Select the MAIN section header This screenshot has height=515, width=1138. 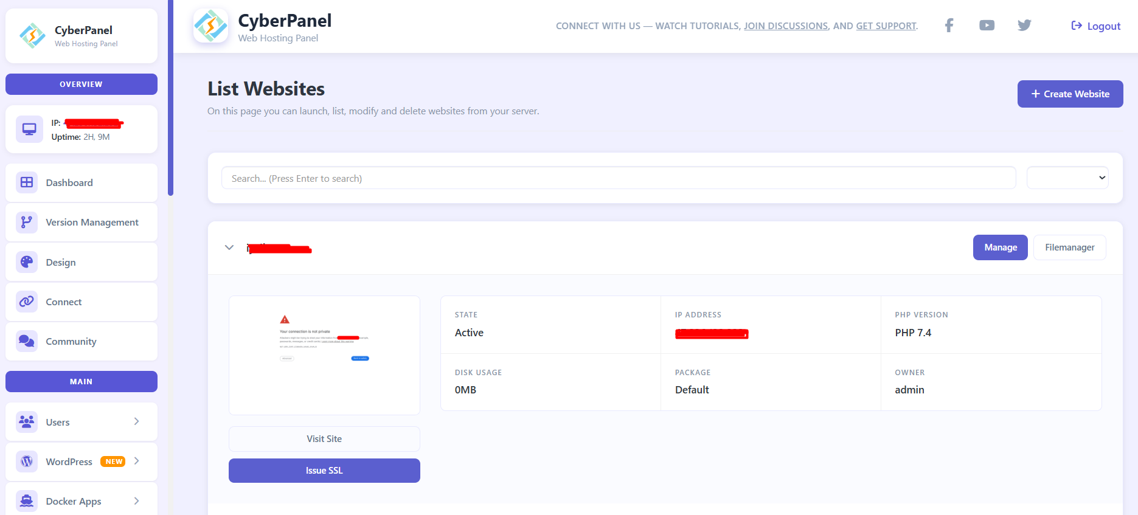tap(82, 381)
